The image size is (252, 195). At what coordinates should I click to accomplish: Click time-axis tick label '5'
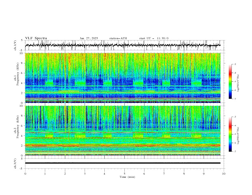tap(124, 174)
